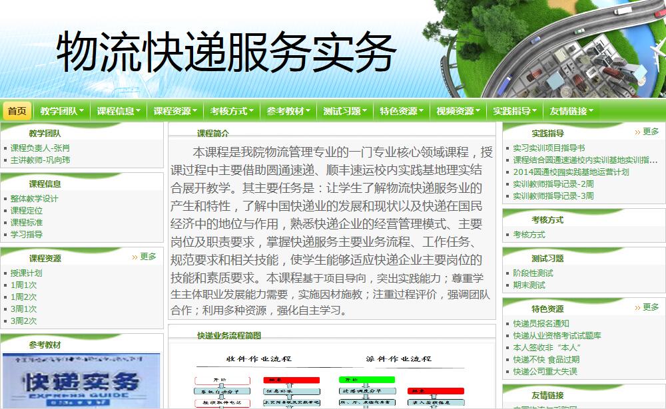Open the 测试习题 nav menu
Viewport: 666px width, 409px height.
pos(345,111)
